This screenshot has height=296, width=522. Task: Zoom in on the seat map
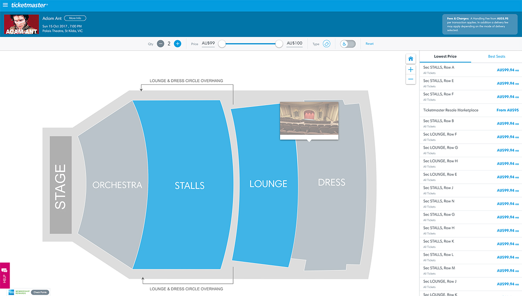tap(411, 70)
